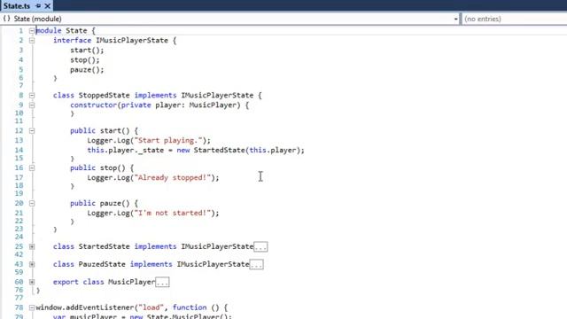
Task: Collapse public stop() method
Action: (32, 168)
